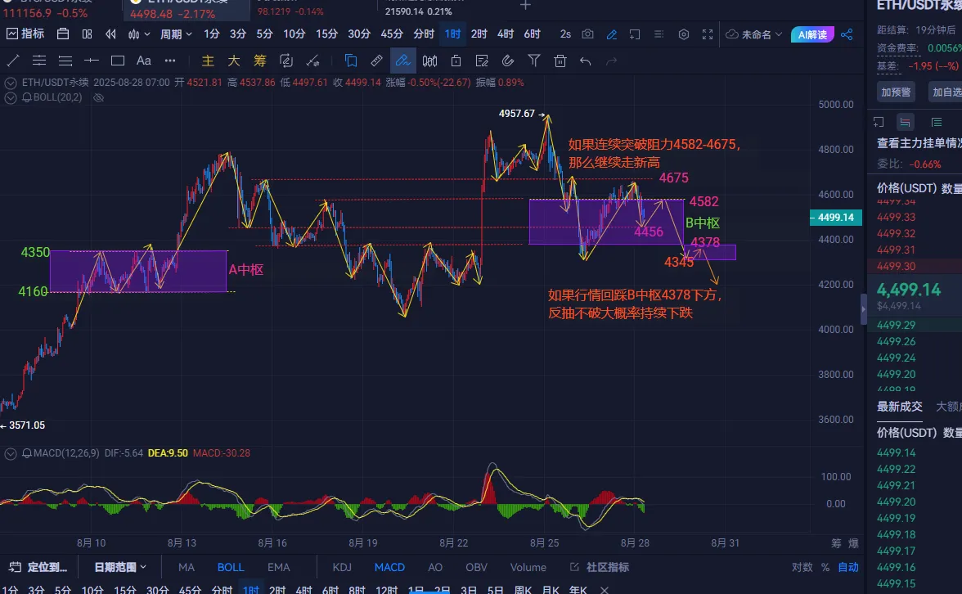The image size is (962, 594).
Task: Click the magnet snap icon
Action: (x=508, y=61)
